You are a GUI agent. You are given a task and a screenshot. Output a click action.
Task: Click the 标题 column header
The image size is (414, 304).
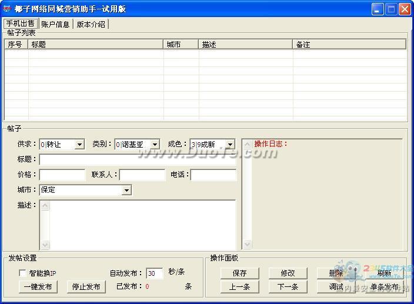[x=95, y=44]
